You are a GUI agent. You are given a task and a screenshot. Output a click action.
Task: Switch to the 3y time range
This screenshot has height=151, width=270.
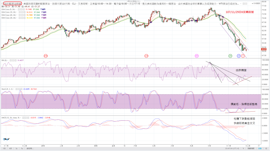(17, 149)
